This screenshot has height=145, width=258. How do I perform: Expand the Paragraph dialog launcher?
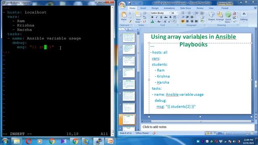(205, 25)
